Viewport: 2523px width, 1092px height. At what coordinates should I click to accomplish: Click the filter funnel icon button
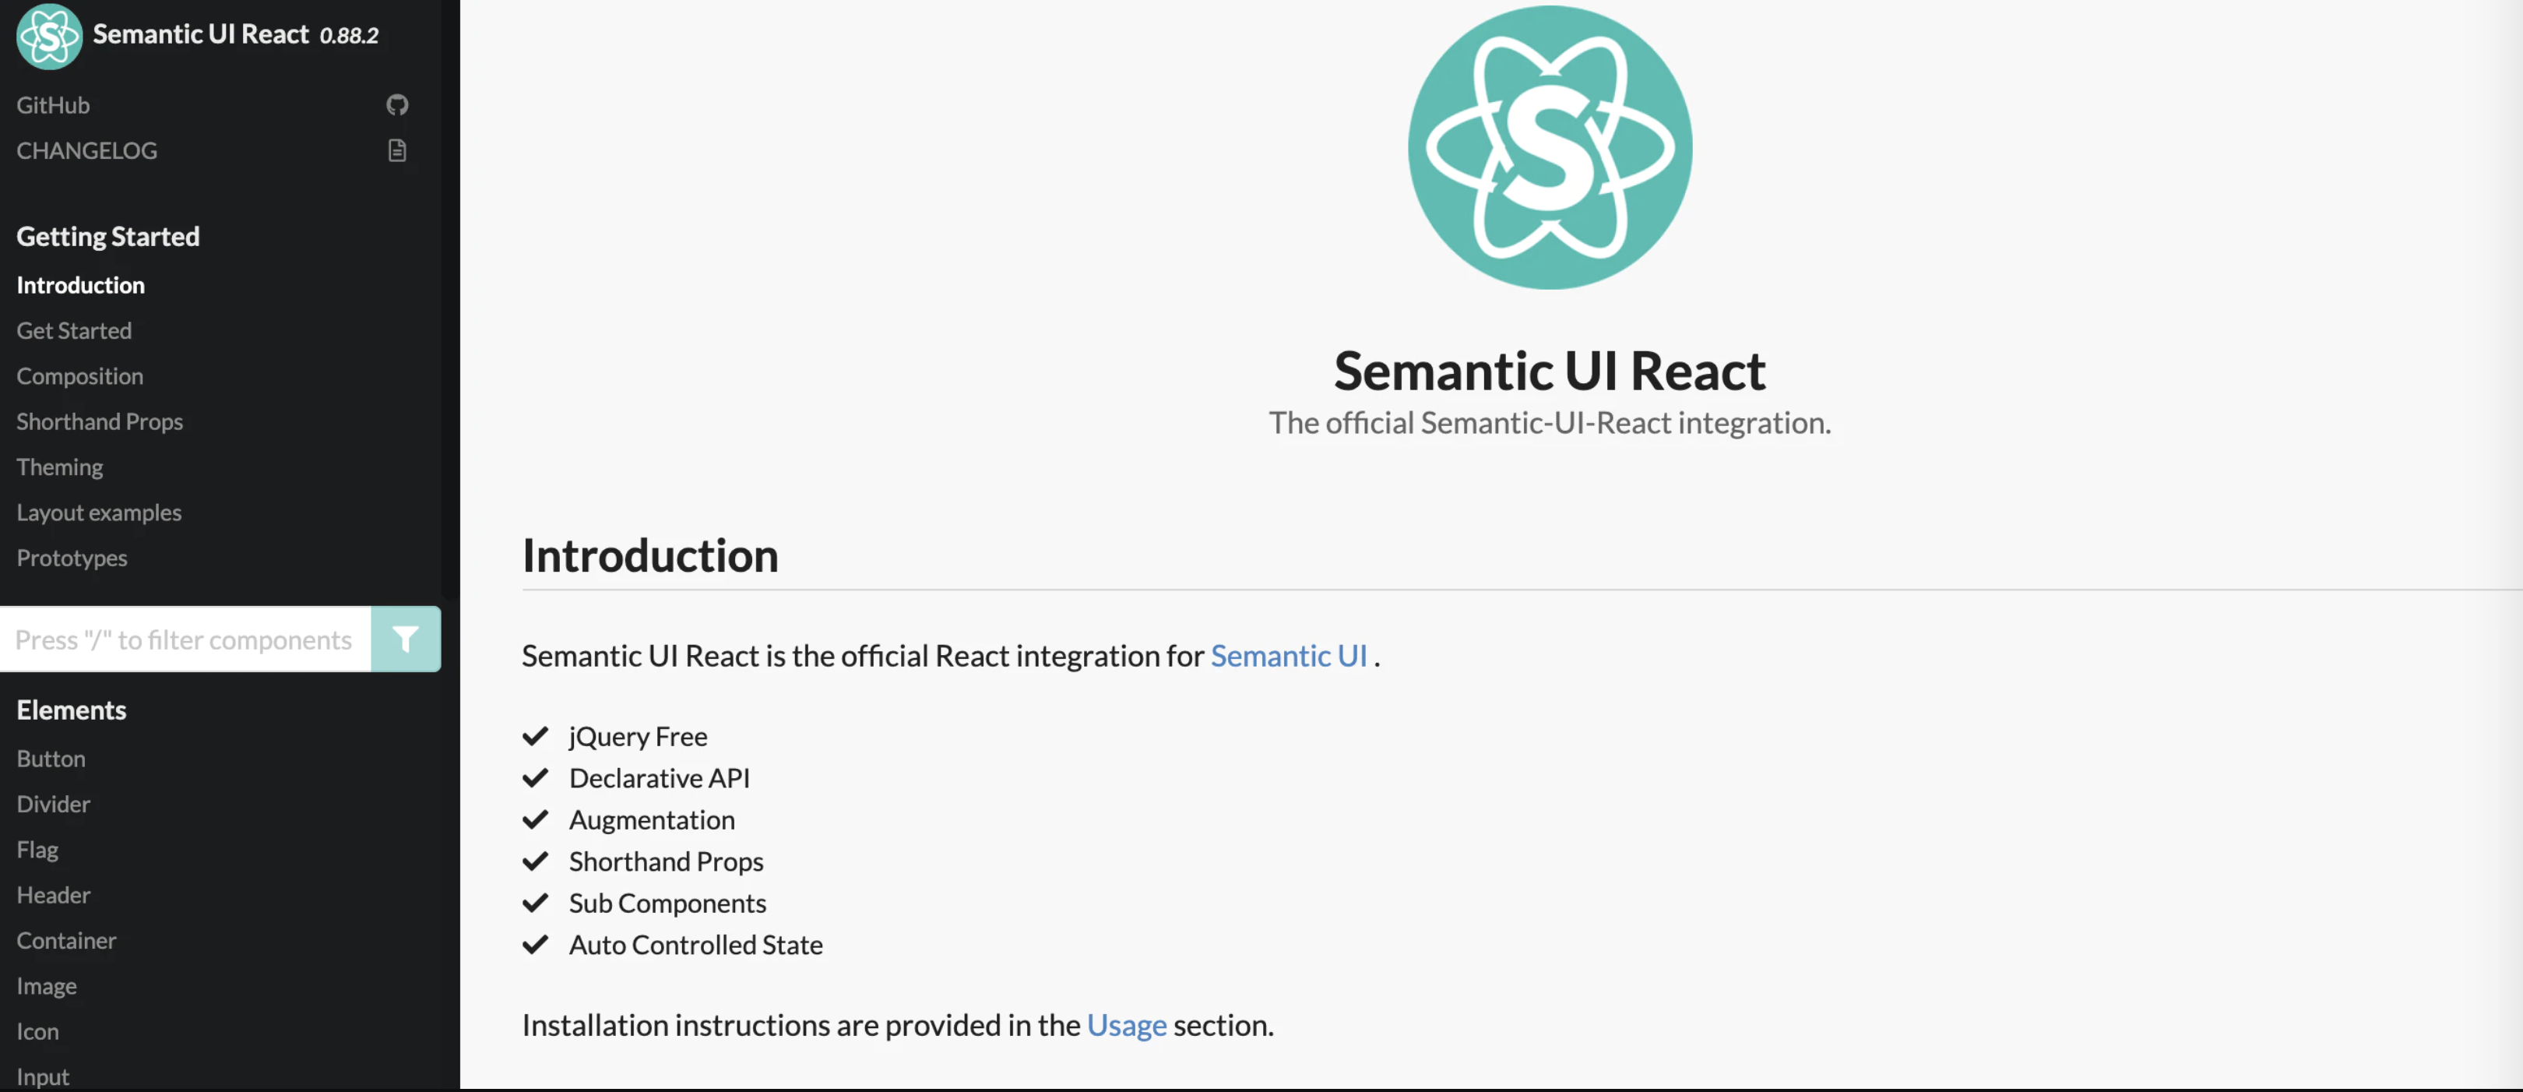point(406,639)
